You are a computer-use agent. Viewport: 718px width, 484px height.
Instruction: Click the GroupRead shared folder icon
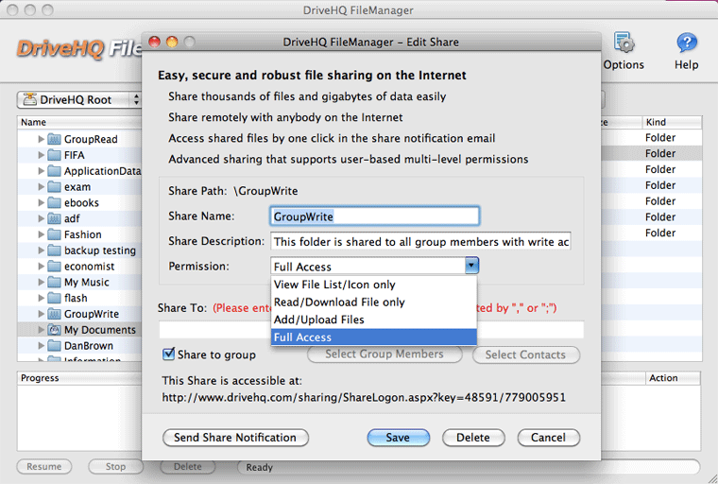tap(54, 139)
